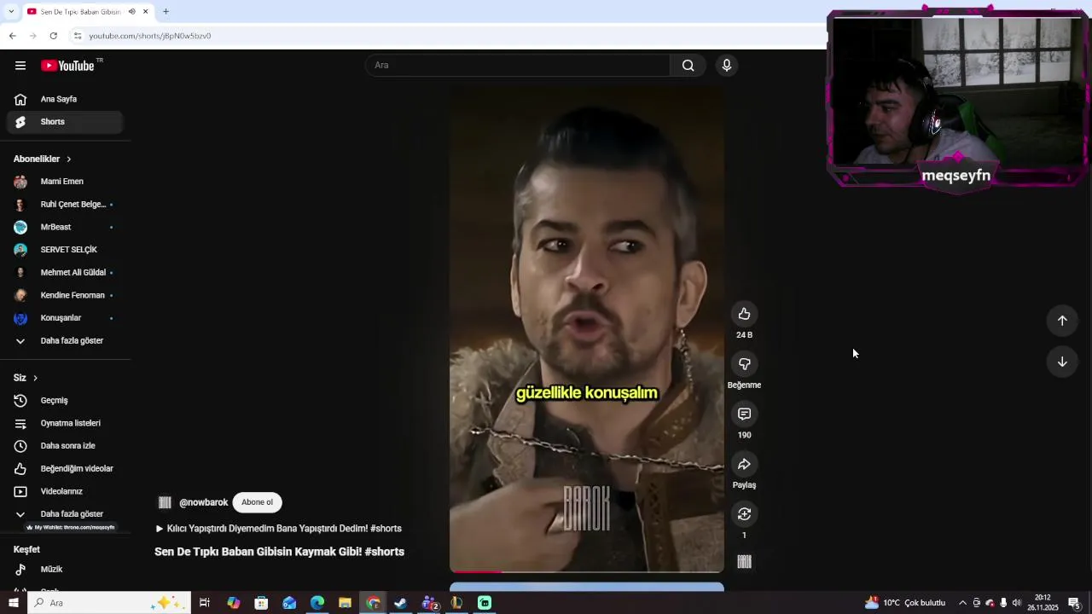Dislike the short with the thumbs-down icon
This screenshot has height=614, width=1092.
point(744,364)
